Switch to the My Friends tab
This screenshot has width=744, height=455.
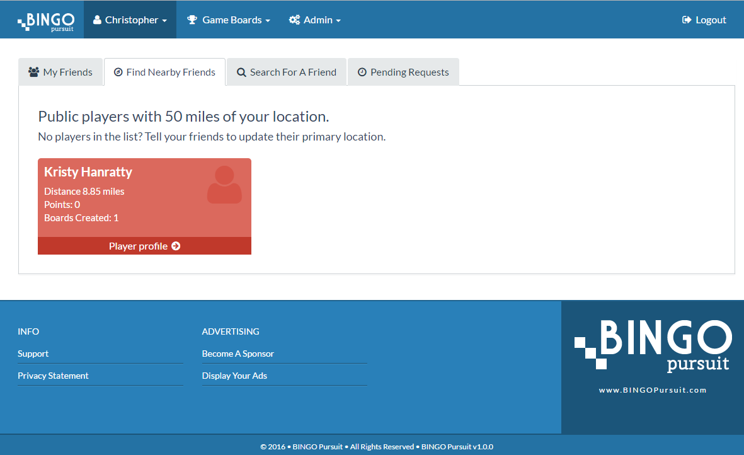[x=60, y=72]
